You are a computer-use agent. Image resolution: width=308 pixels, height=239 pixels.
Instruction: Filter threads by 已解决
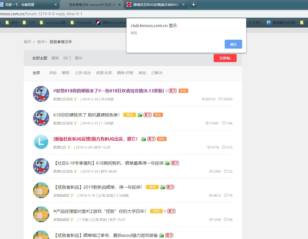(x=157, y=73)
